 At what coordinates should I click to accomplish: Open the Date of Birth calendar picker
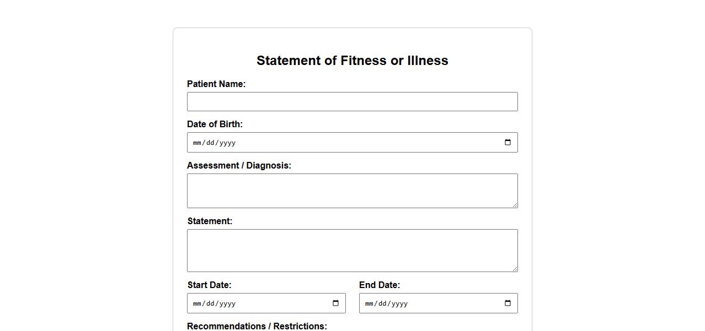[508, 143]
